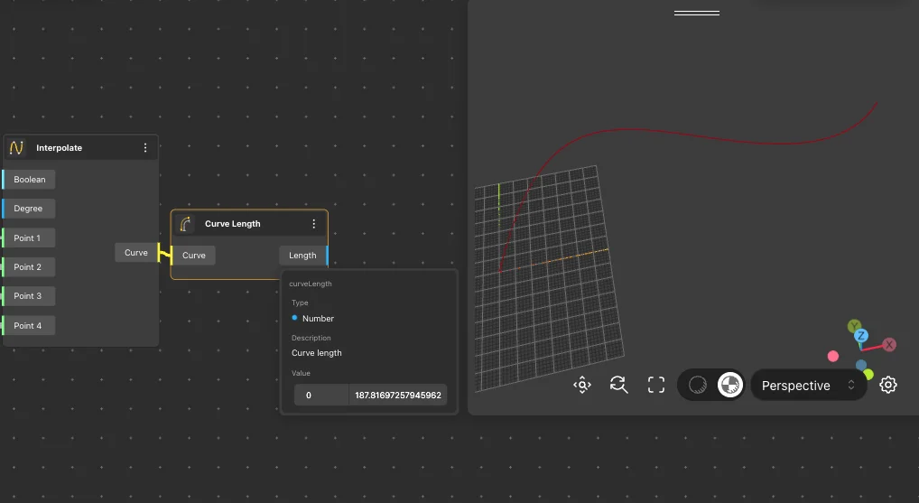This screenshot has height=503, width=919.
Task: Enter fullscreen viewport mode
Action: coord(656,386)
